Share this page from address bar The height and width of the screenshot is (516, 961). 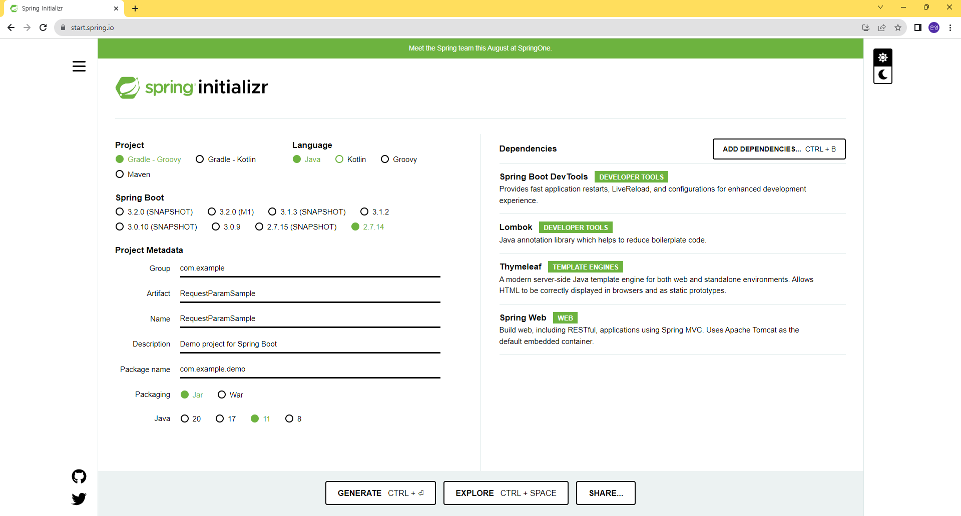[x=882, y=27]
